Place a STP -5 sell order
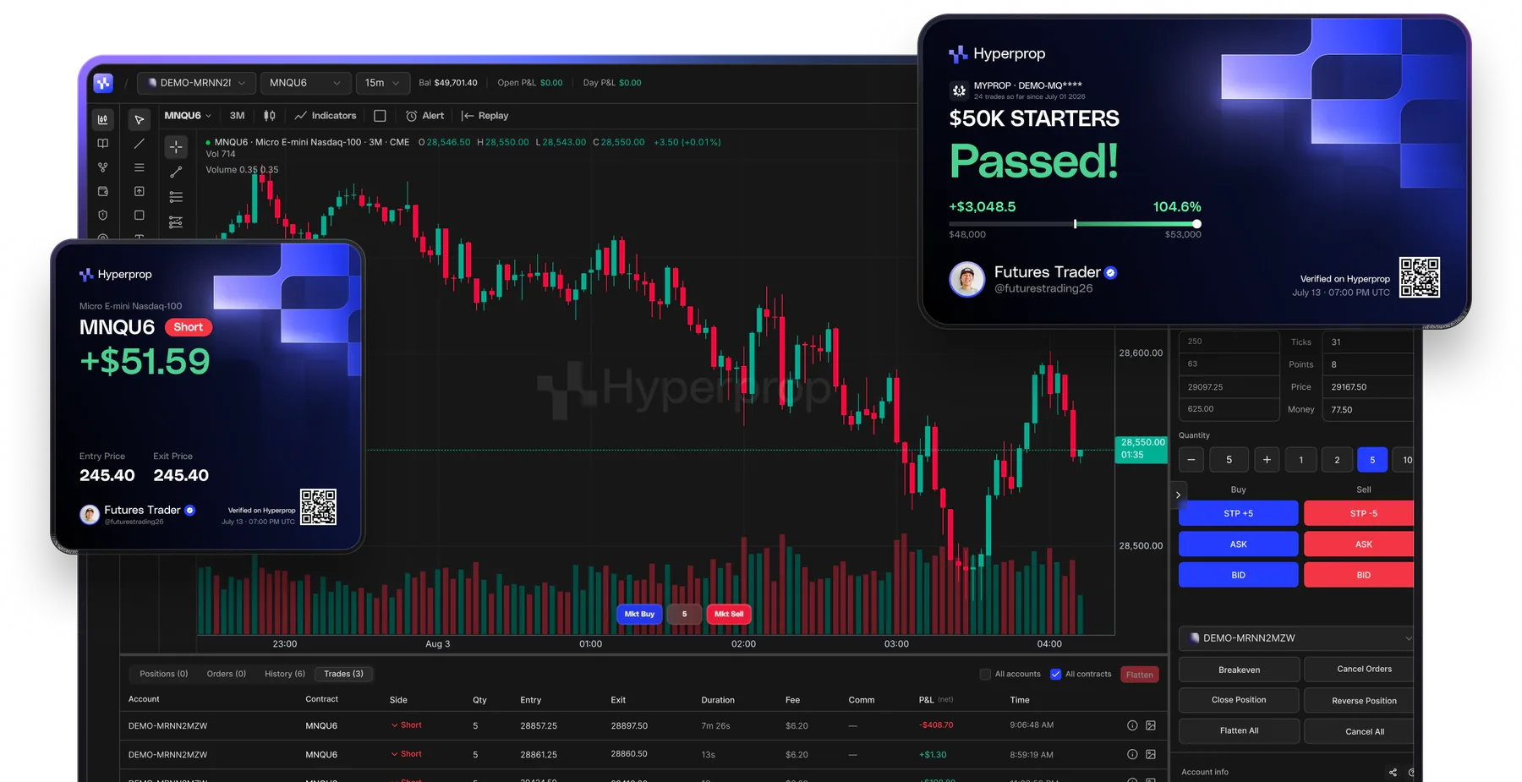 (1359, 513)
